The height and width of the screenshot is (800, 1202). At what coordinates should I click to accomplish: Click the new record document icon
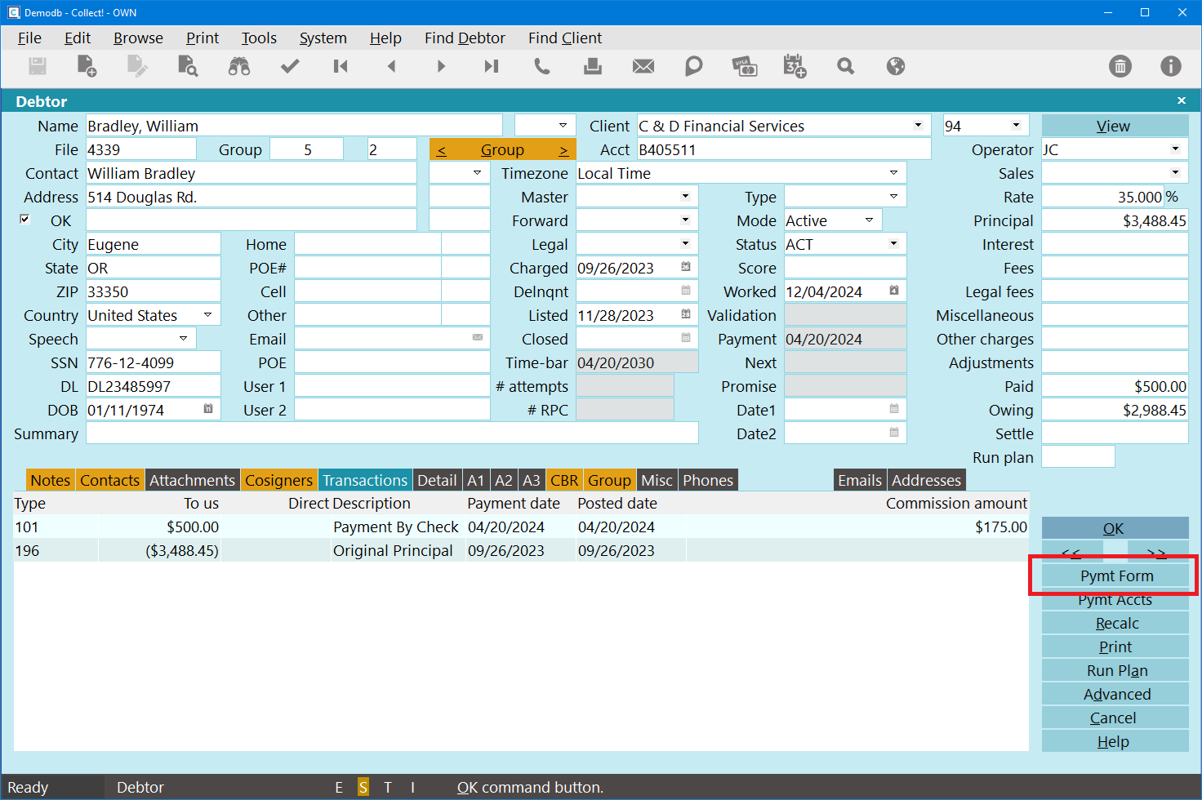[x=87, y=66]
